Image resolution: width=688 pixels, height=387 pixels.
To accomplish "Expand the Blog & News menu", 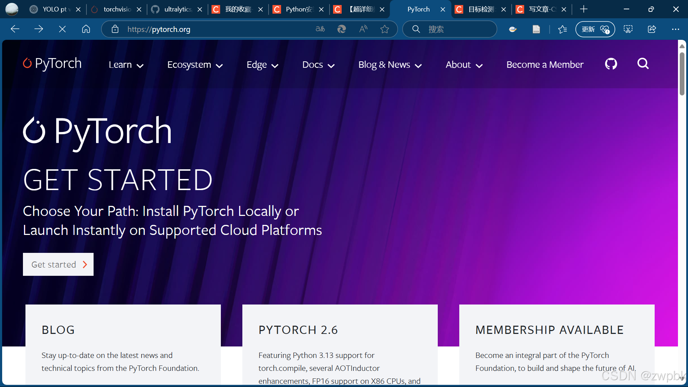I will [390, 65].
